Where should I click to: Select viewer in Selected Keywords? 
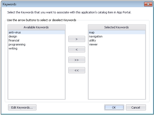pos(117,44)
